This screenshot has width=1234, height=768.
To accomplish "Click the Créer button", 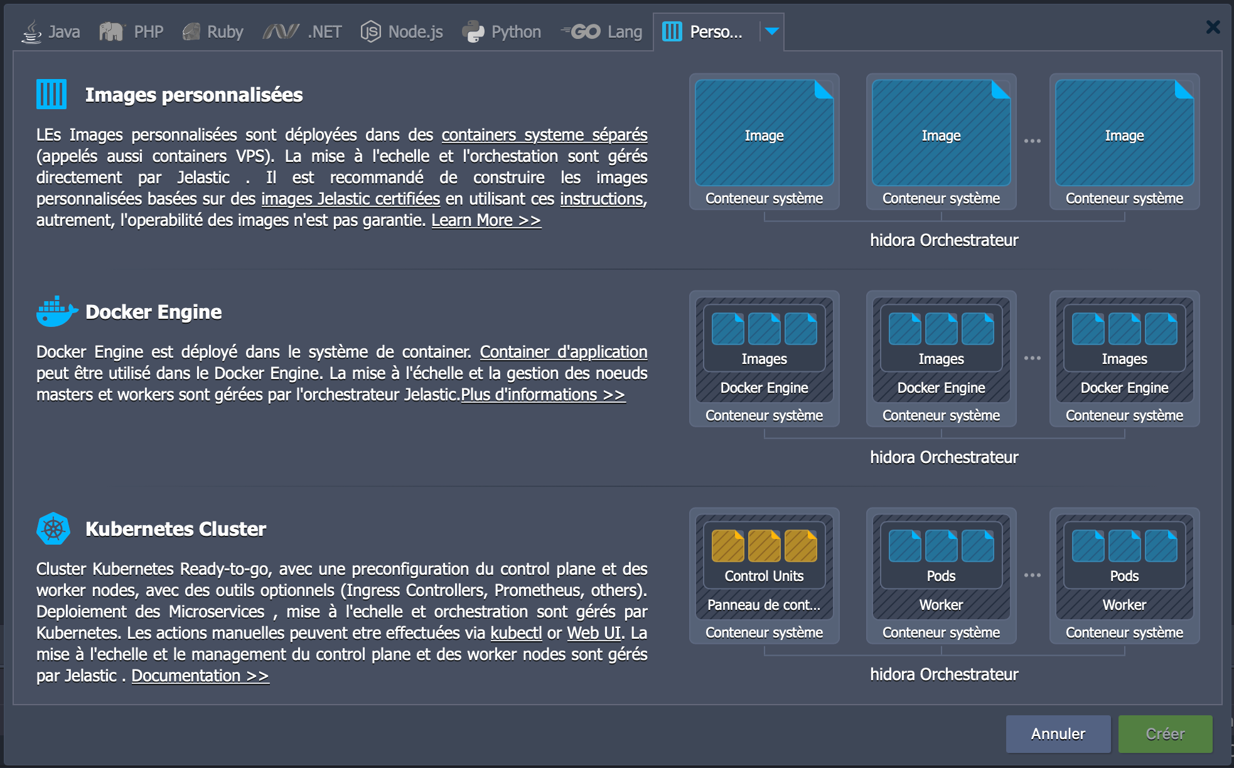I will click(1165, 733).
